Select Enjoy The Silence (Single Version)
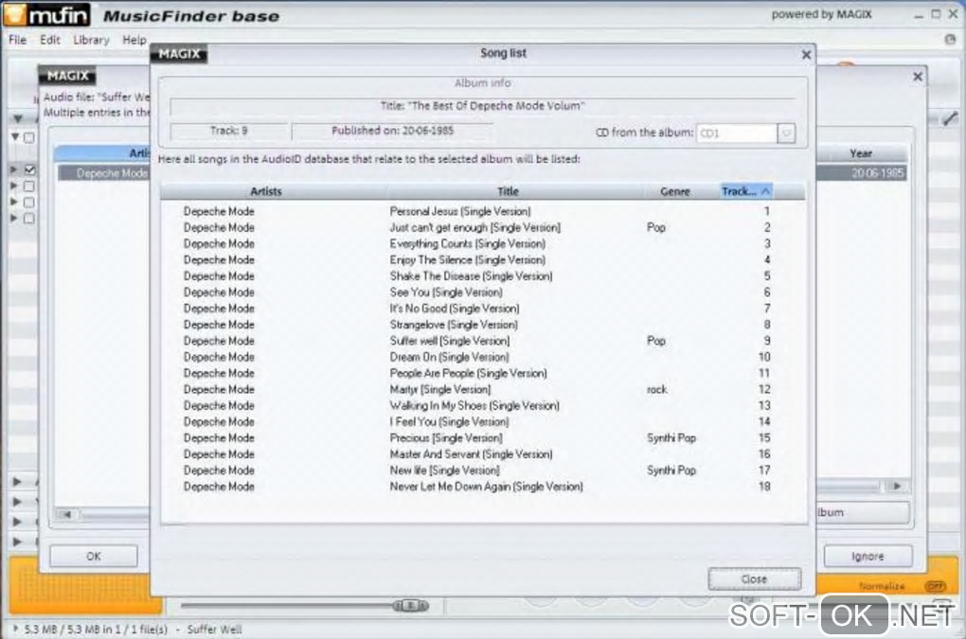 pyautogui.click(x=482, y=259)
